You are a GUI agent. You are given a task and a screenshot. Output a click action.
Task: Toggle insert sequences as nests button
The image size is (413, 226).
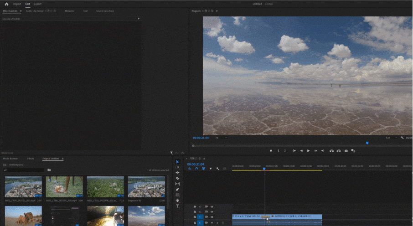(x=190, y=169)
